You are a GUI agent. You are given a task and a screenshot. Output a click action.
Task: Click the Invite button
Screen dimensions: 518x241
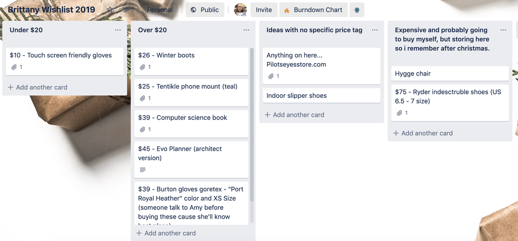click(263, 10)
